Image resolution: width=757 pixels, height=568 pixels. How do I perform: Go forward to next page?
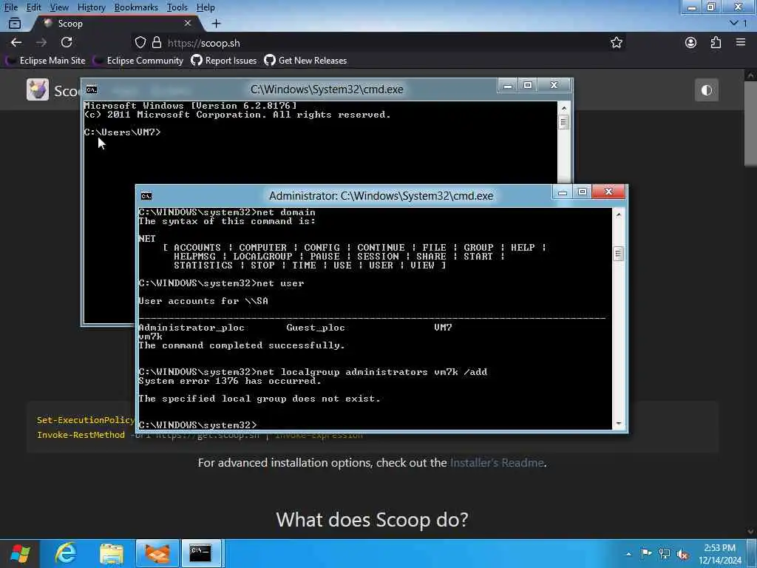(41, 42)
